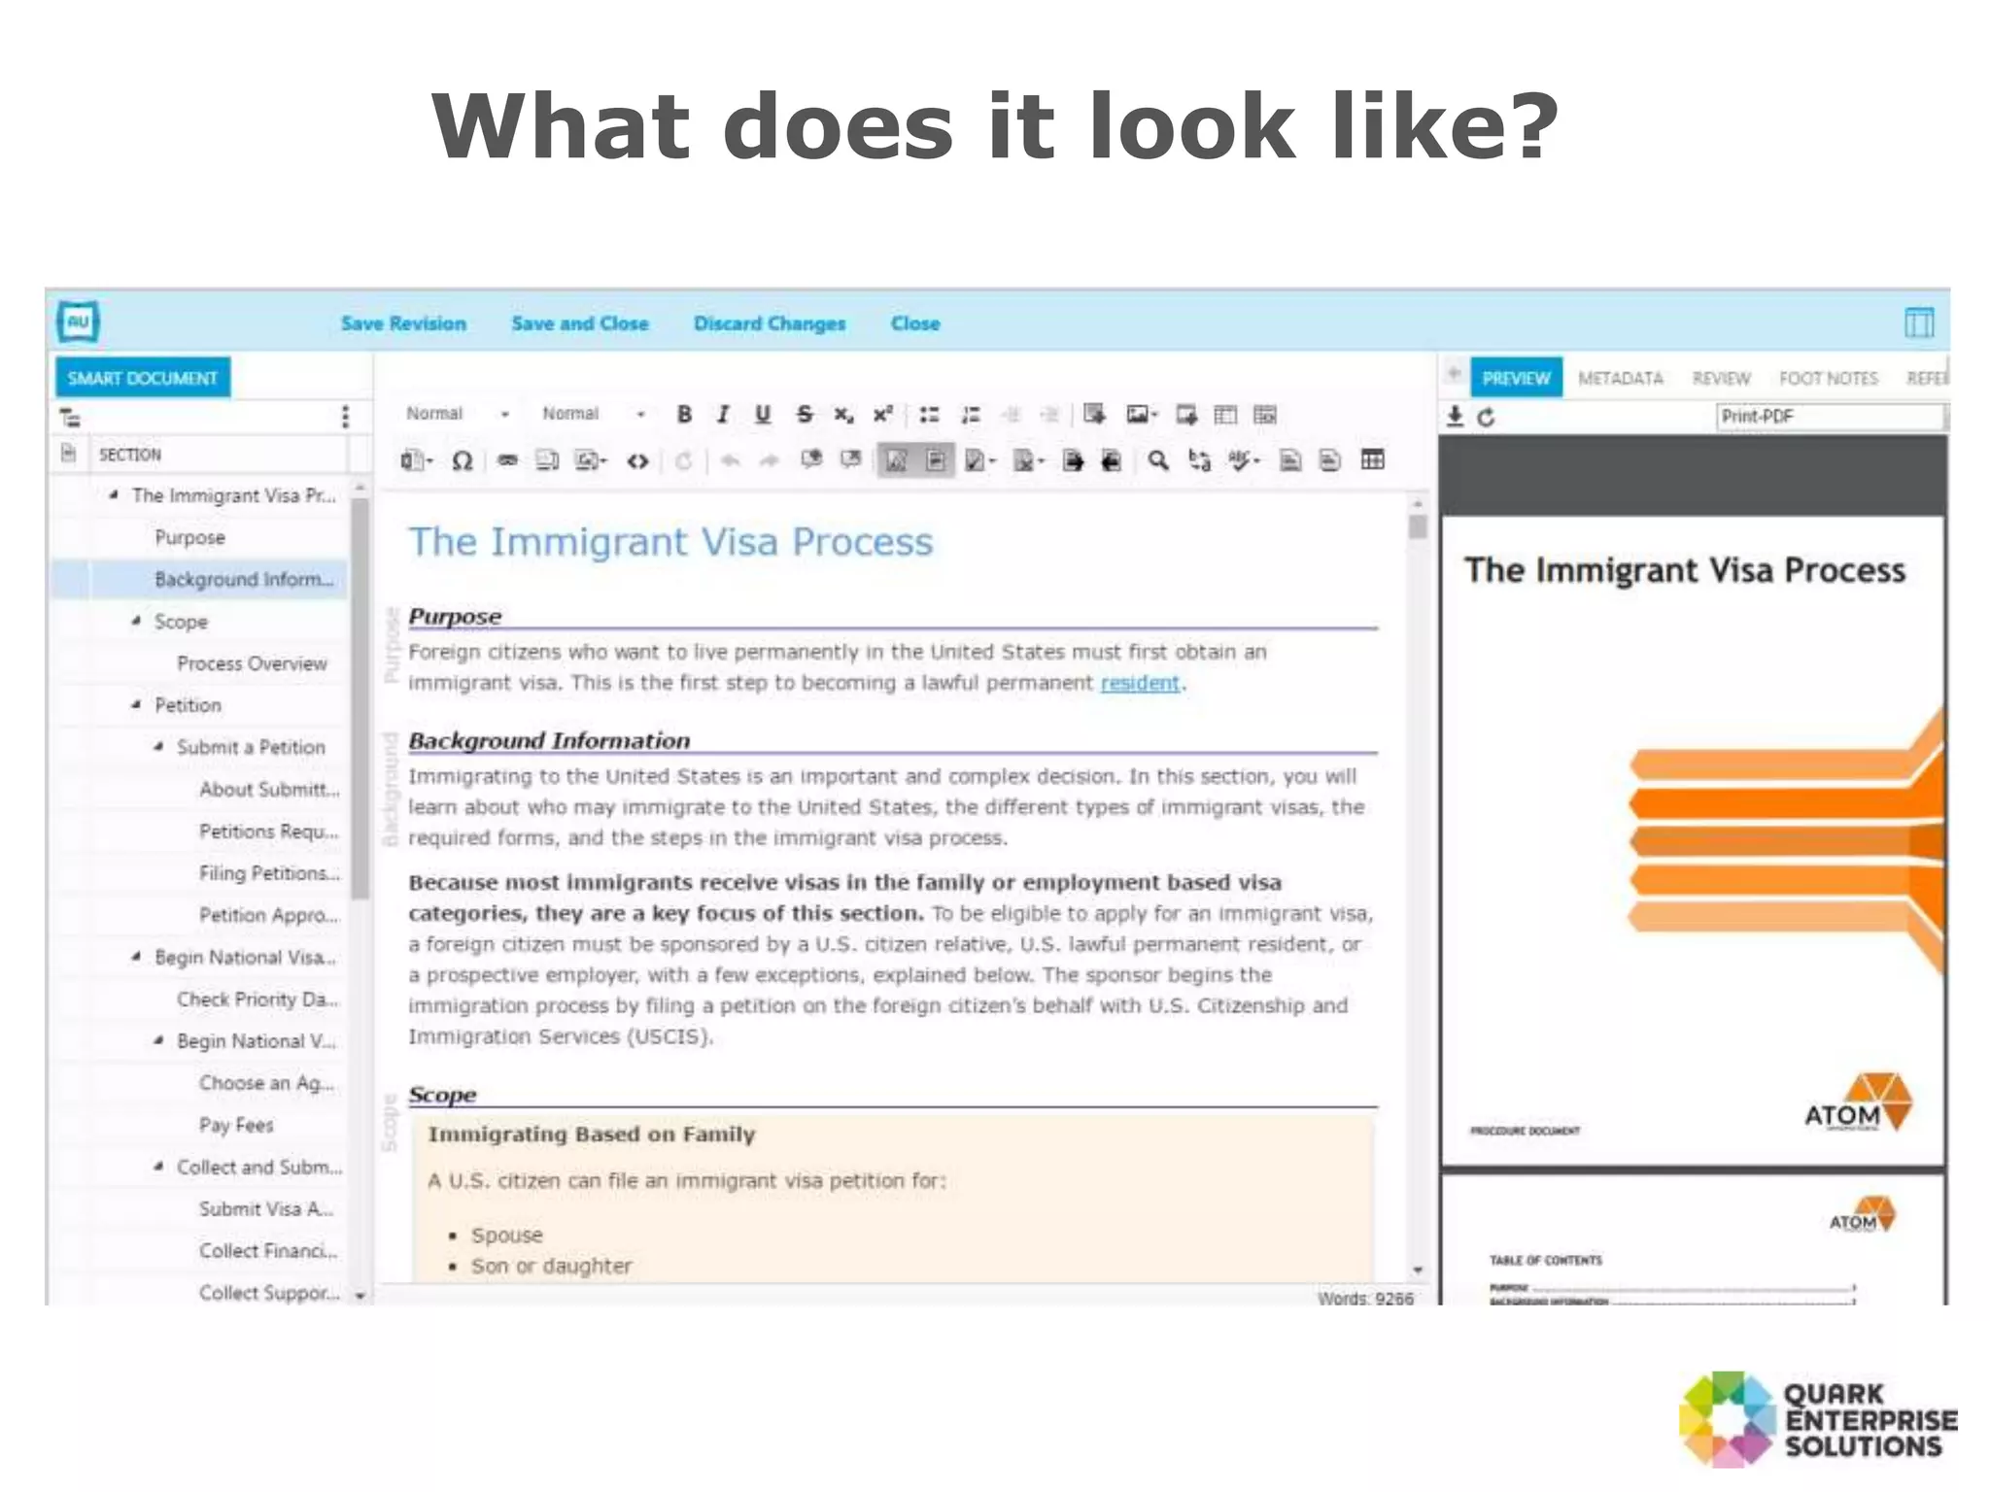
Task: Click the insert hyperlink chain icon
Action: 507,460
